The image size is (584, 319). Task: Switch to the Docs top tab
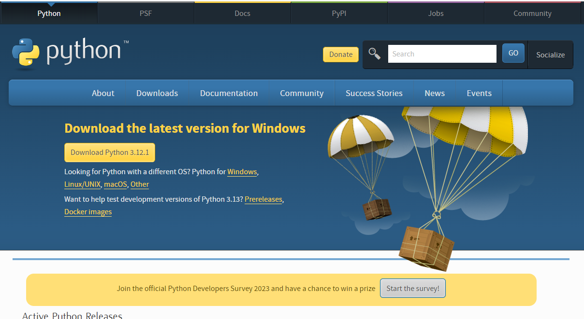click(x=242, y=13)
